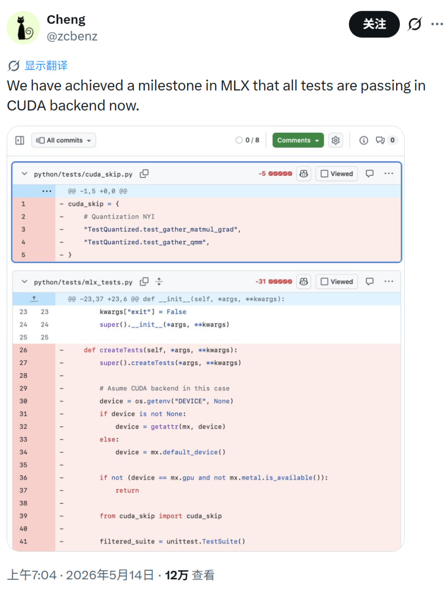
Task: Click the -31 diffstat on mlx_tests.py
Action: 274,282
